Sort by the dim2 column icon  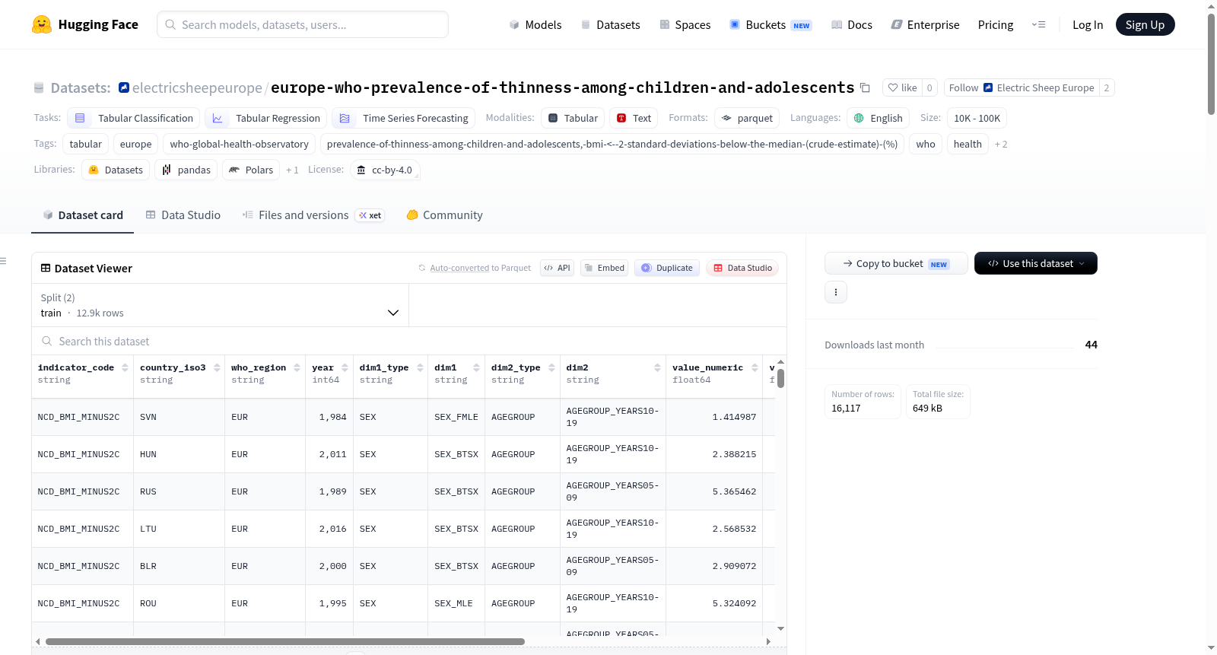click(x=657, y=367)
